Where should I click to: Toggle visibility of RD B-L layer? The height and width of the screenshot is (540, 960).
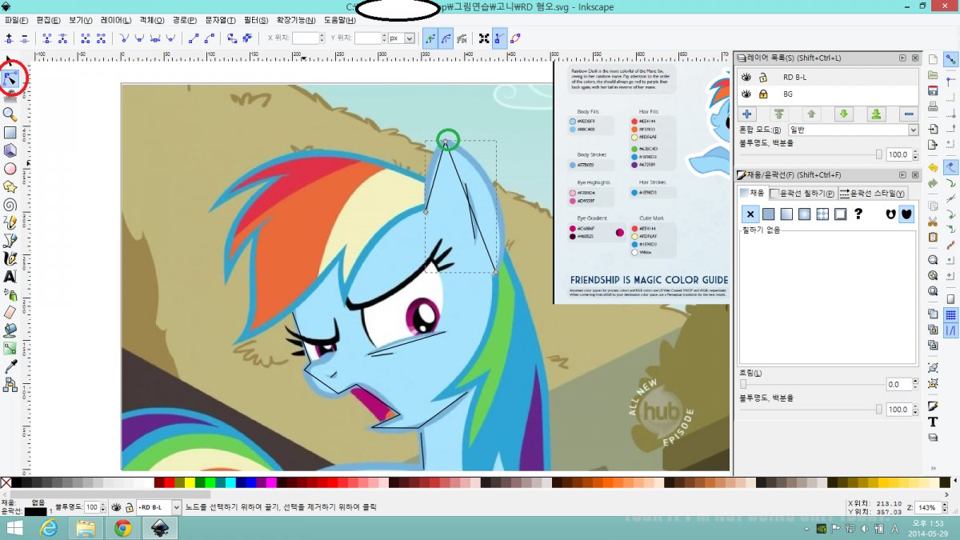coord(746,78)
